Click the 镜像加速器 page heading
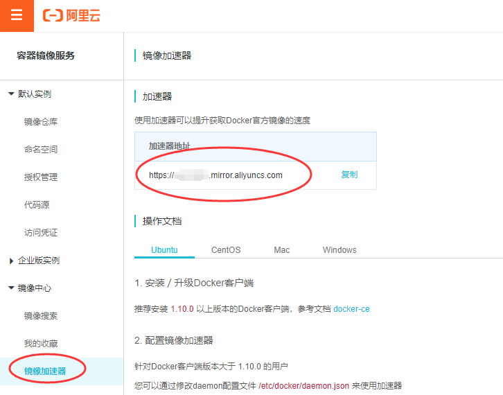The image size is (503, 395). 167,55
